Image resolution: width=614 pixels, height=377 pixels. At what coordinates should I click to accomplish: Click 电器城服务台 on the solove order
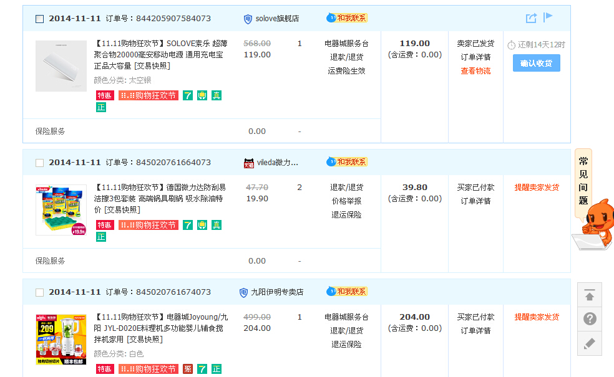[346, 44]
